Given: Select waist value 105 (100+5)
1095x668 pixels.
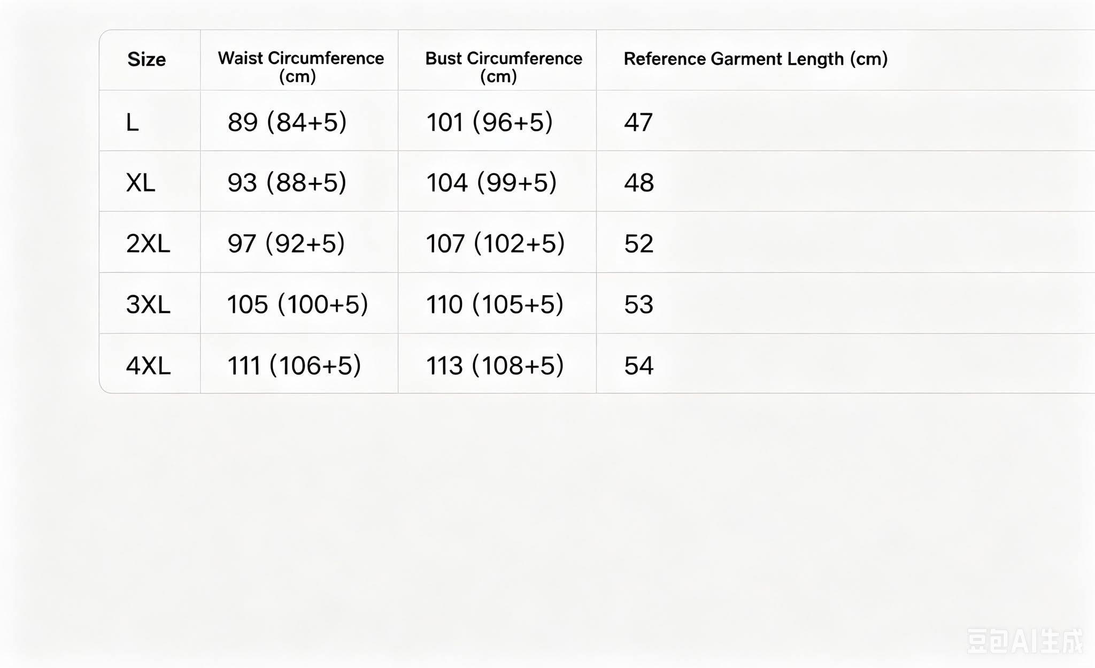Looking at the screenshot, I should pyautogui.click(x=298, y=304).
